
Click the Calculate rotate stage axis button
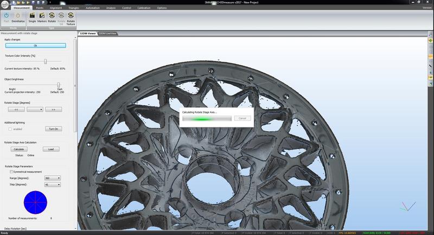(x=19, y=149)
